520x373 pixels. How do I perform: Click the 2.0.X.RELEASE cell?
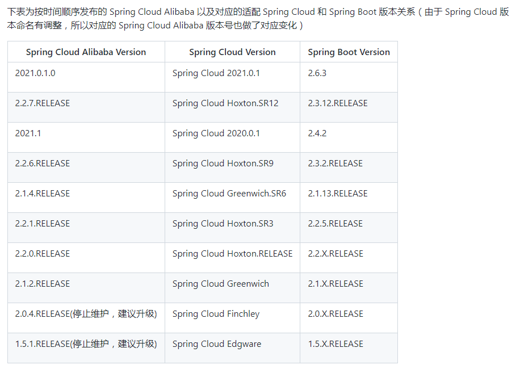click(x=349, y=318)
